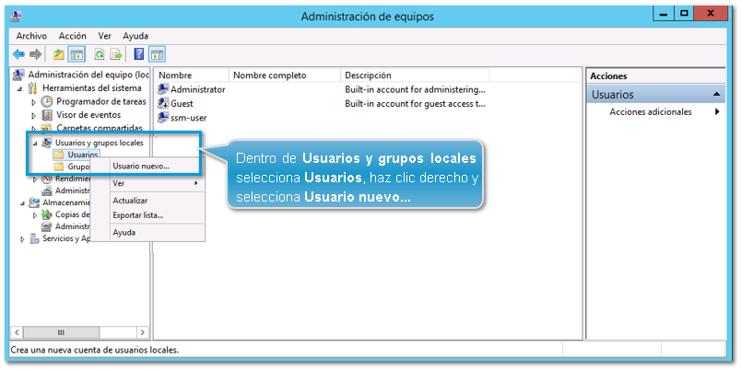Refresh using the green arrow toolbar icon

pos(100,54)
